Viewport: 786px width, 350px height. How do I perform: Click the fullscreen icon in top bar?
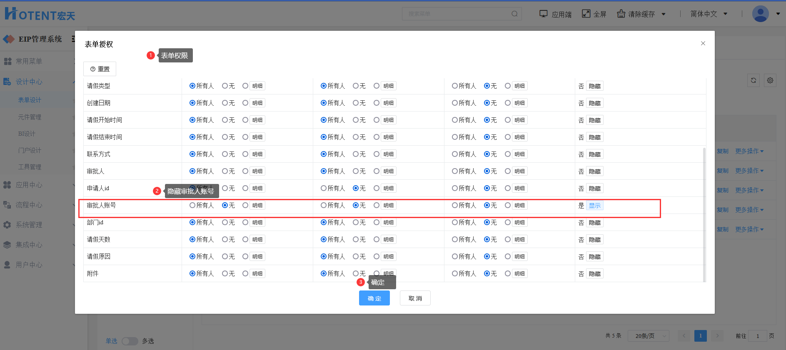[586, 14]
